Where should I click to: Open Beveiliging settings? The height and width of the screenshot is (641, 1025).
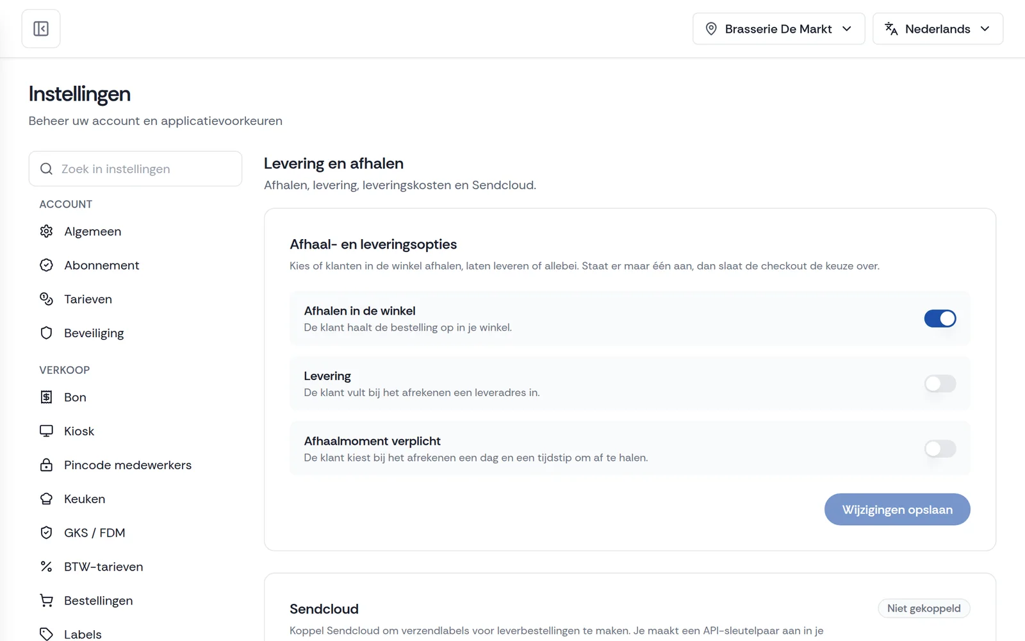tap(135, 333)
